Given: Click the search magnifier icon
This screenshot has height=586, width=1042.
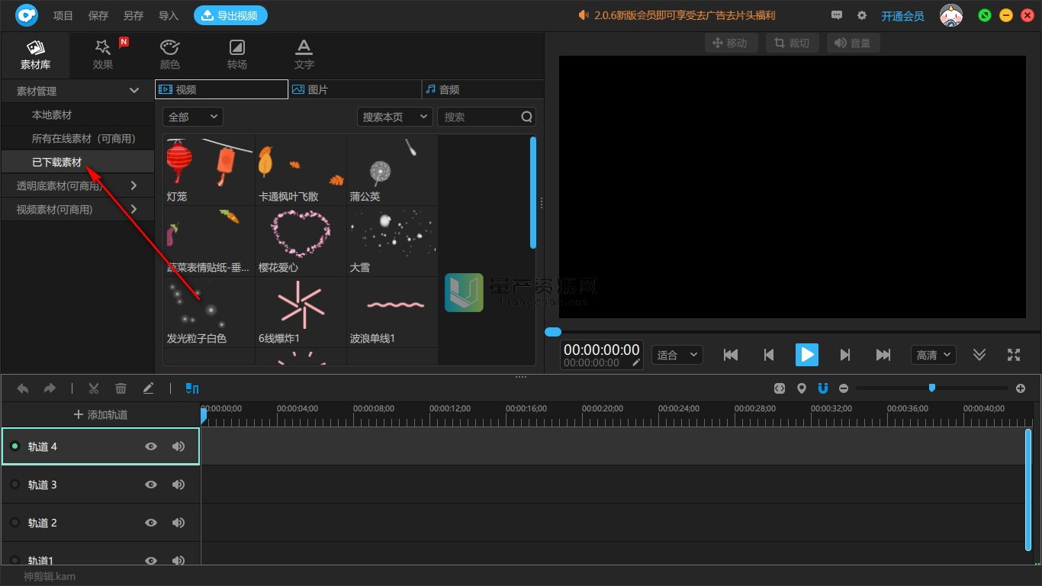Looking at the screenshot, I should (527, 117).
